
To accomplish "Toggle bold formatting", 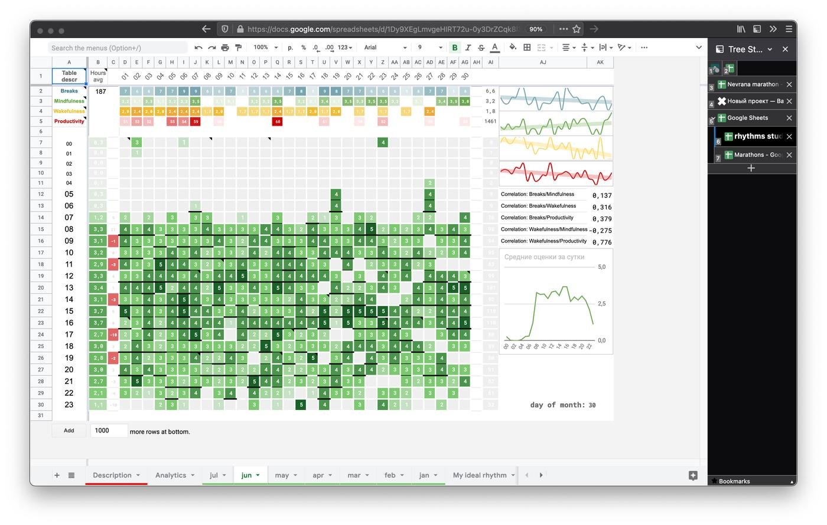I will [x=455, y=48].
